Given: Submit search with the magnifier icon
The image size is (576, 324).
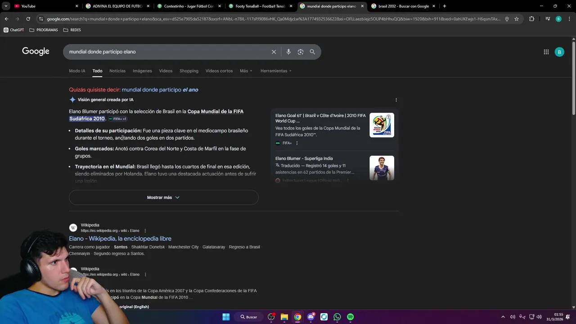Looking at the screenshot, I should coord(312,52).
